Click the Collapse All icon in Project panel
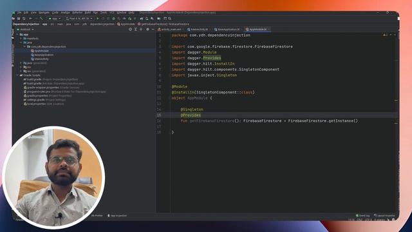The image size is (412, 232). coord(141,30)
